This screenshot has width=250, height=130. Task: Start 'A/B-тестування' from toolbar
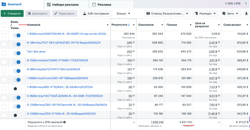click(x=96, y=14)
